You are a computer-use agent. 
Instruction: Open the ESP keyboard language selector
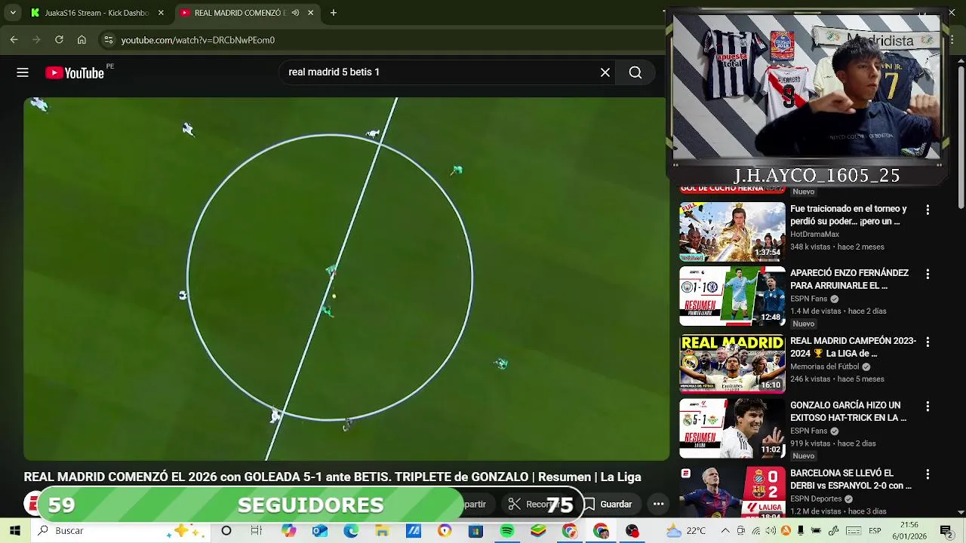[x=875, y=531]
